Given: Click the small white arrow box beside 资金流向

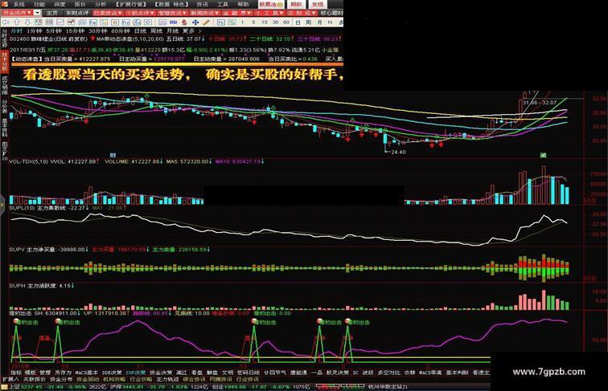Looking at the screenshot, I should tap(37, 13).
